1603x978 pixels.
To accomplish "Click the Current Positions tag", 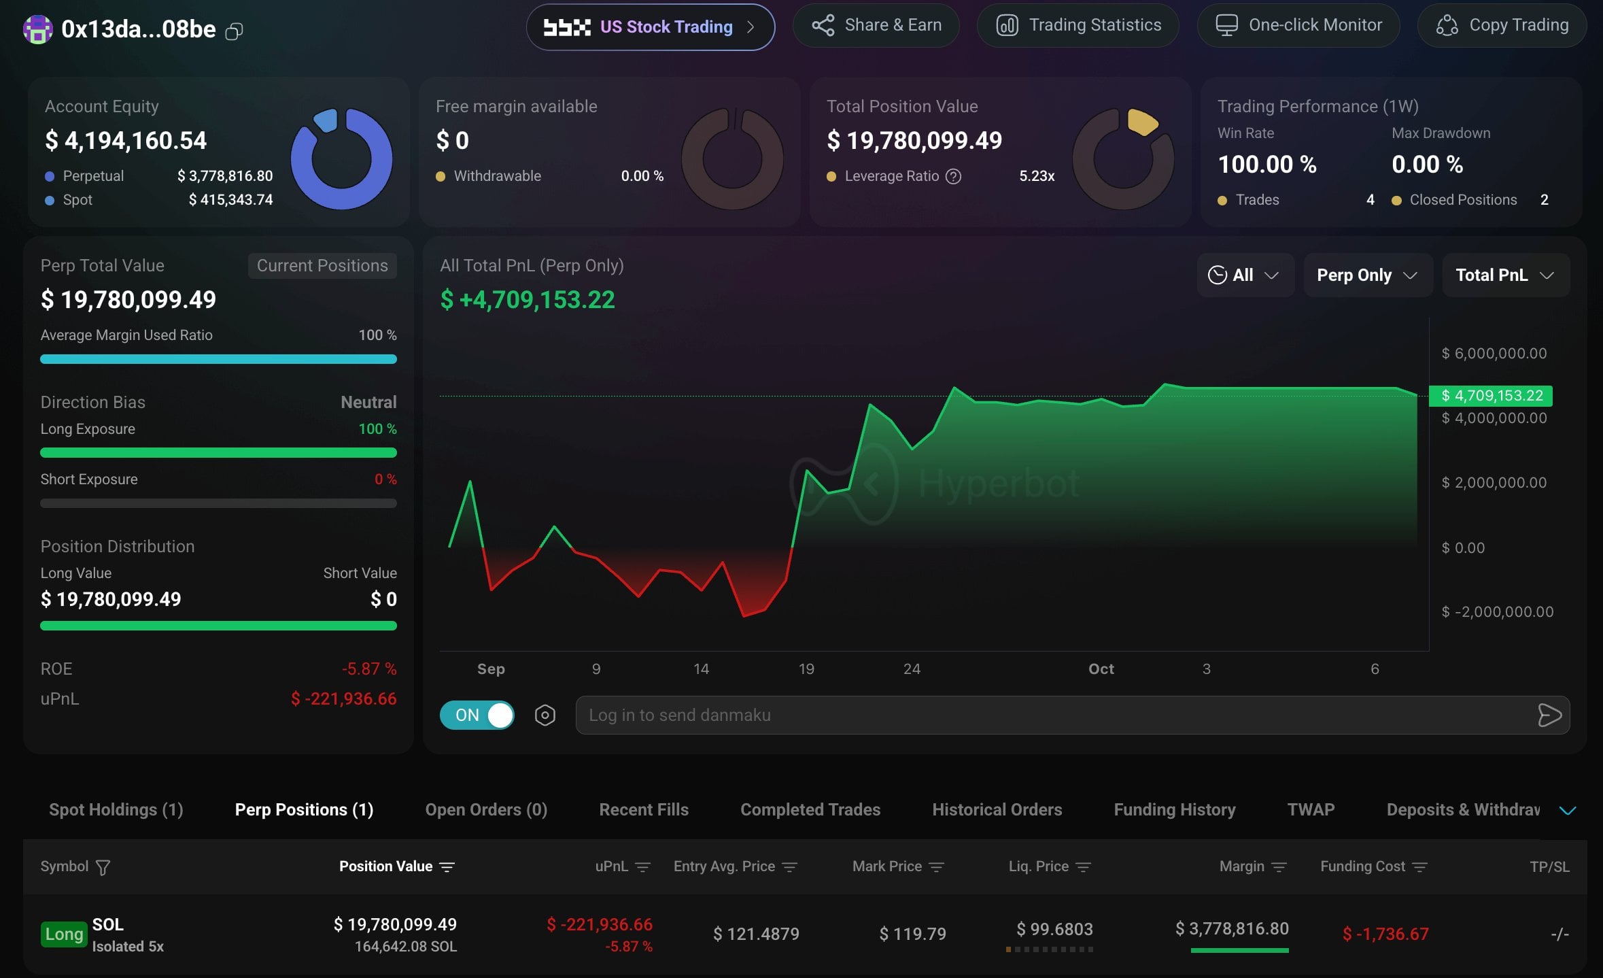I will 322,265.
